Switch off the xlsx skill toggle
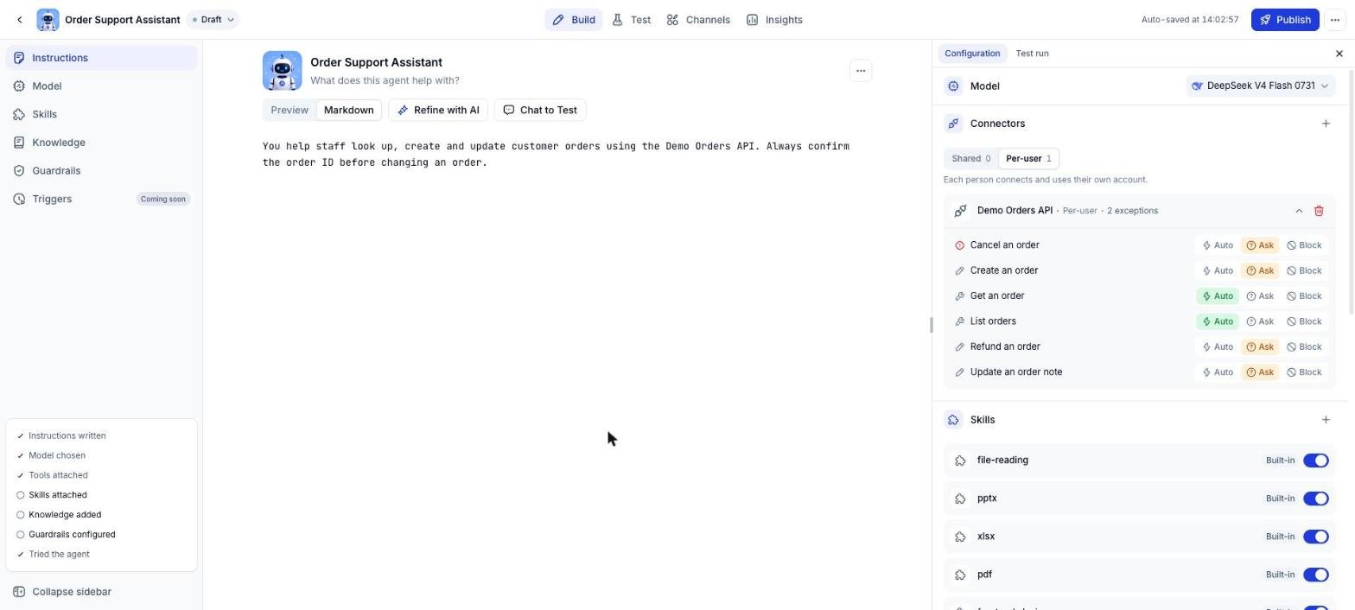The image size is (1355, 610). (1315, 537)
